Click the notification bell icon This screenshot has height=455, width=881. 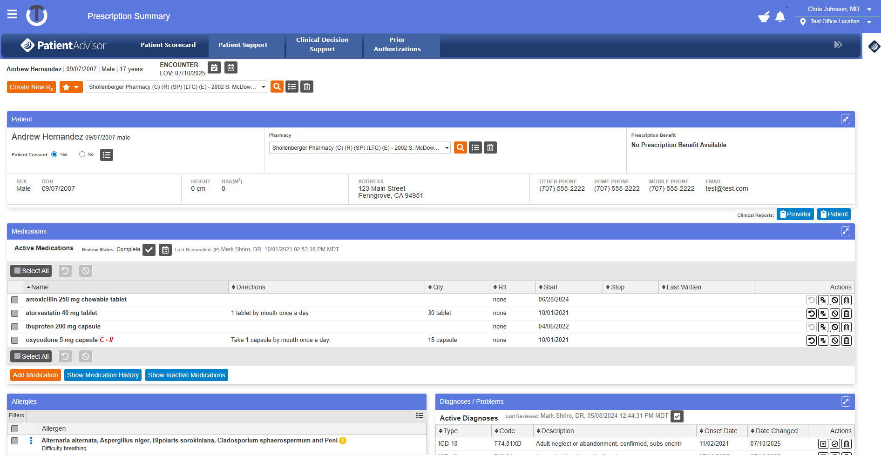click(780, 17)
